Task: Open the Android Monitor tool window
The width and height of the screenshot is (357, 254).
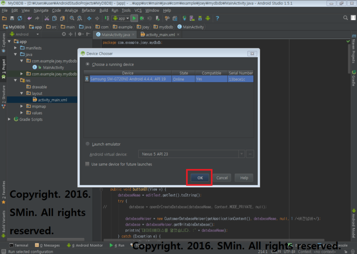Action: coord(85,245)
